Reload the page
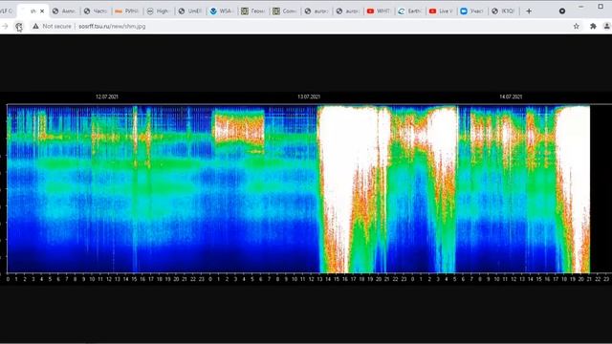Screen dimensions: 612x344 click(19, 26)
